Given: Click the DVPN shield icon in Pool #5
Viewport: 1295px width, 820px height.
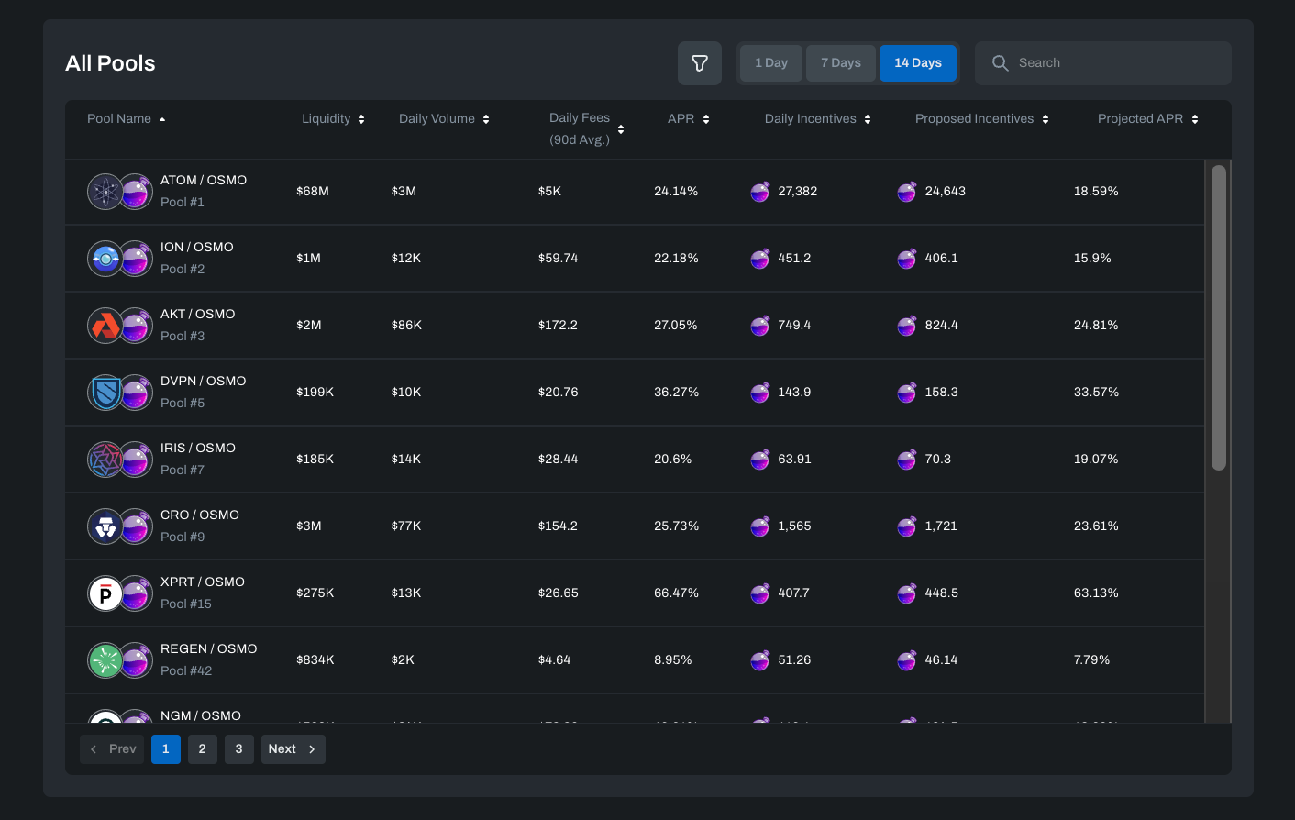Looking at the screenshot, I should point(105,393).
